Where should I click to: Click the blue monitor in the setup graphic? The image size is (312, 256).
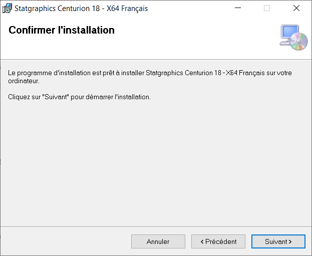pos(289,32)
